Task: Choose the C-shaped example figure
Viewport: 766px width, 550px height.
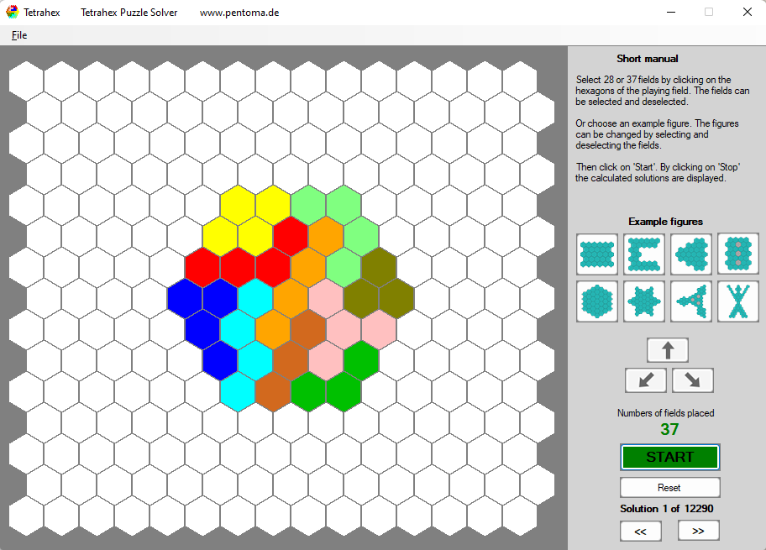Action: (x=644, y=254)
